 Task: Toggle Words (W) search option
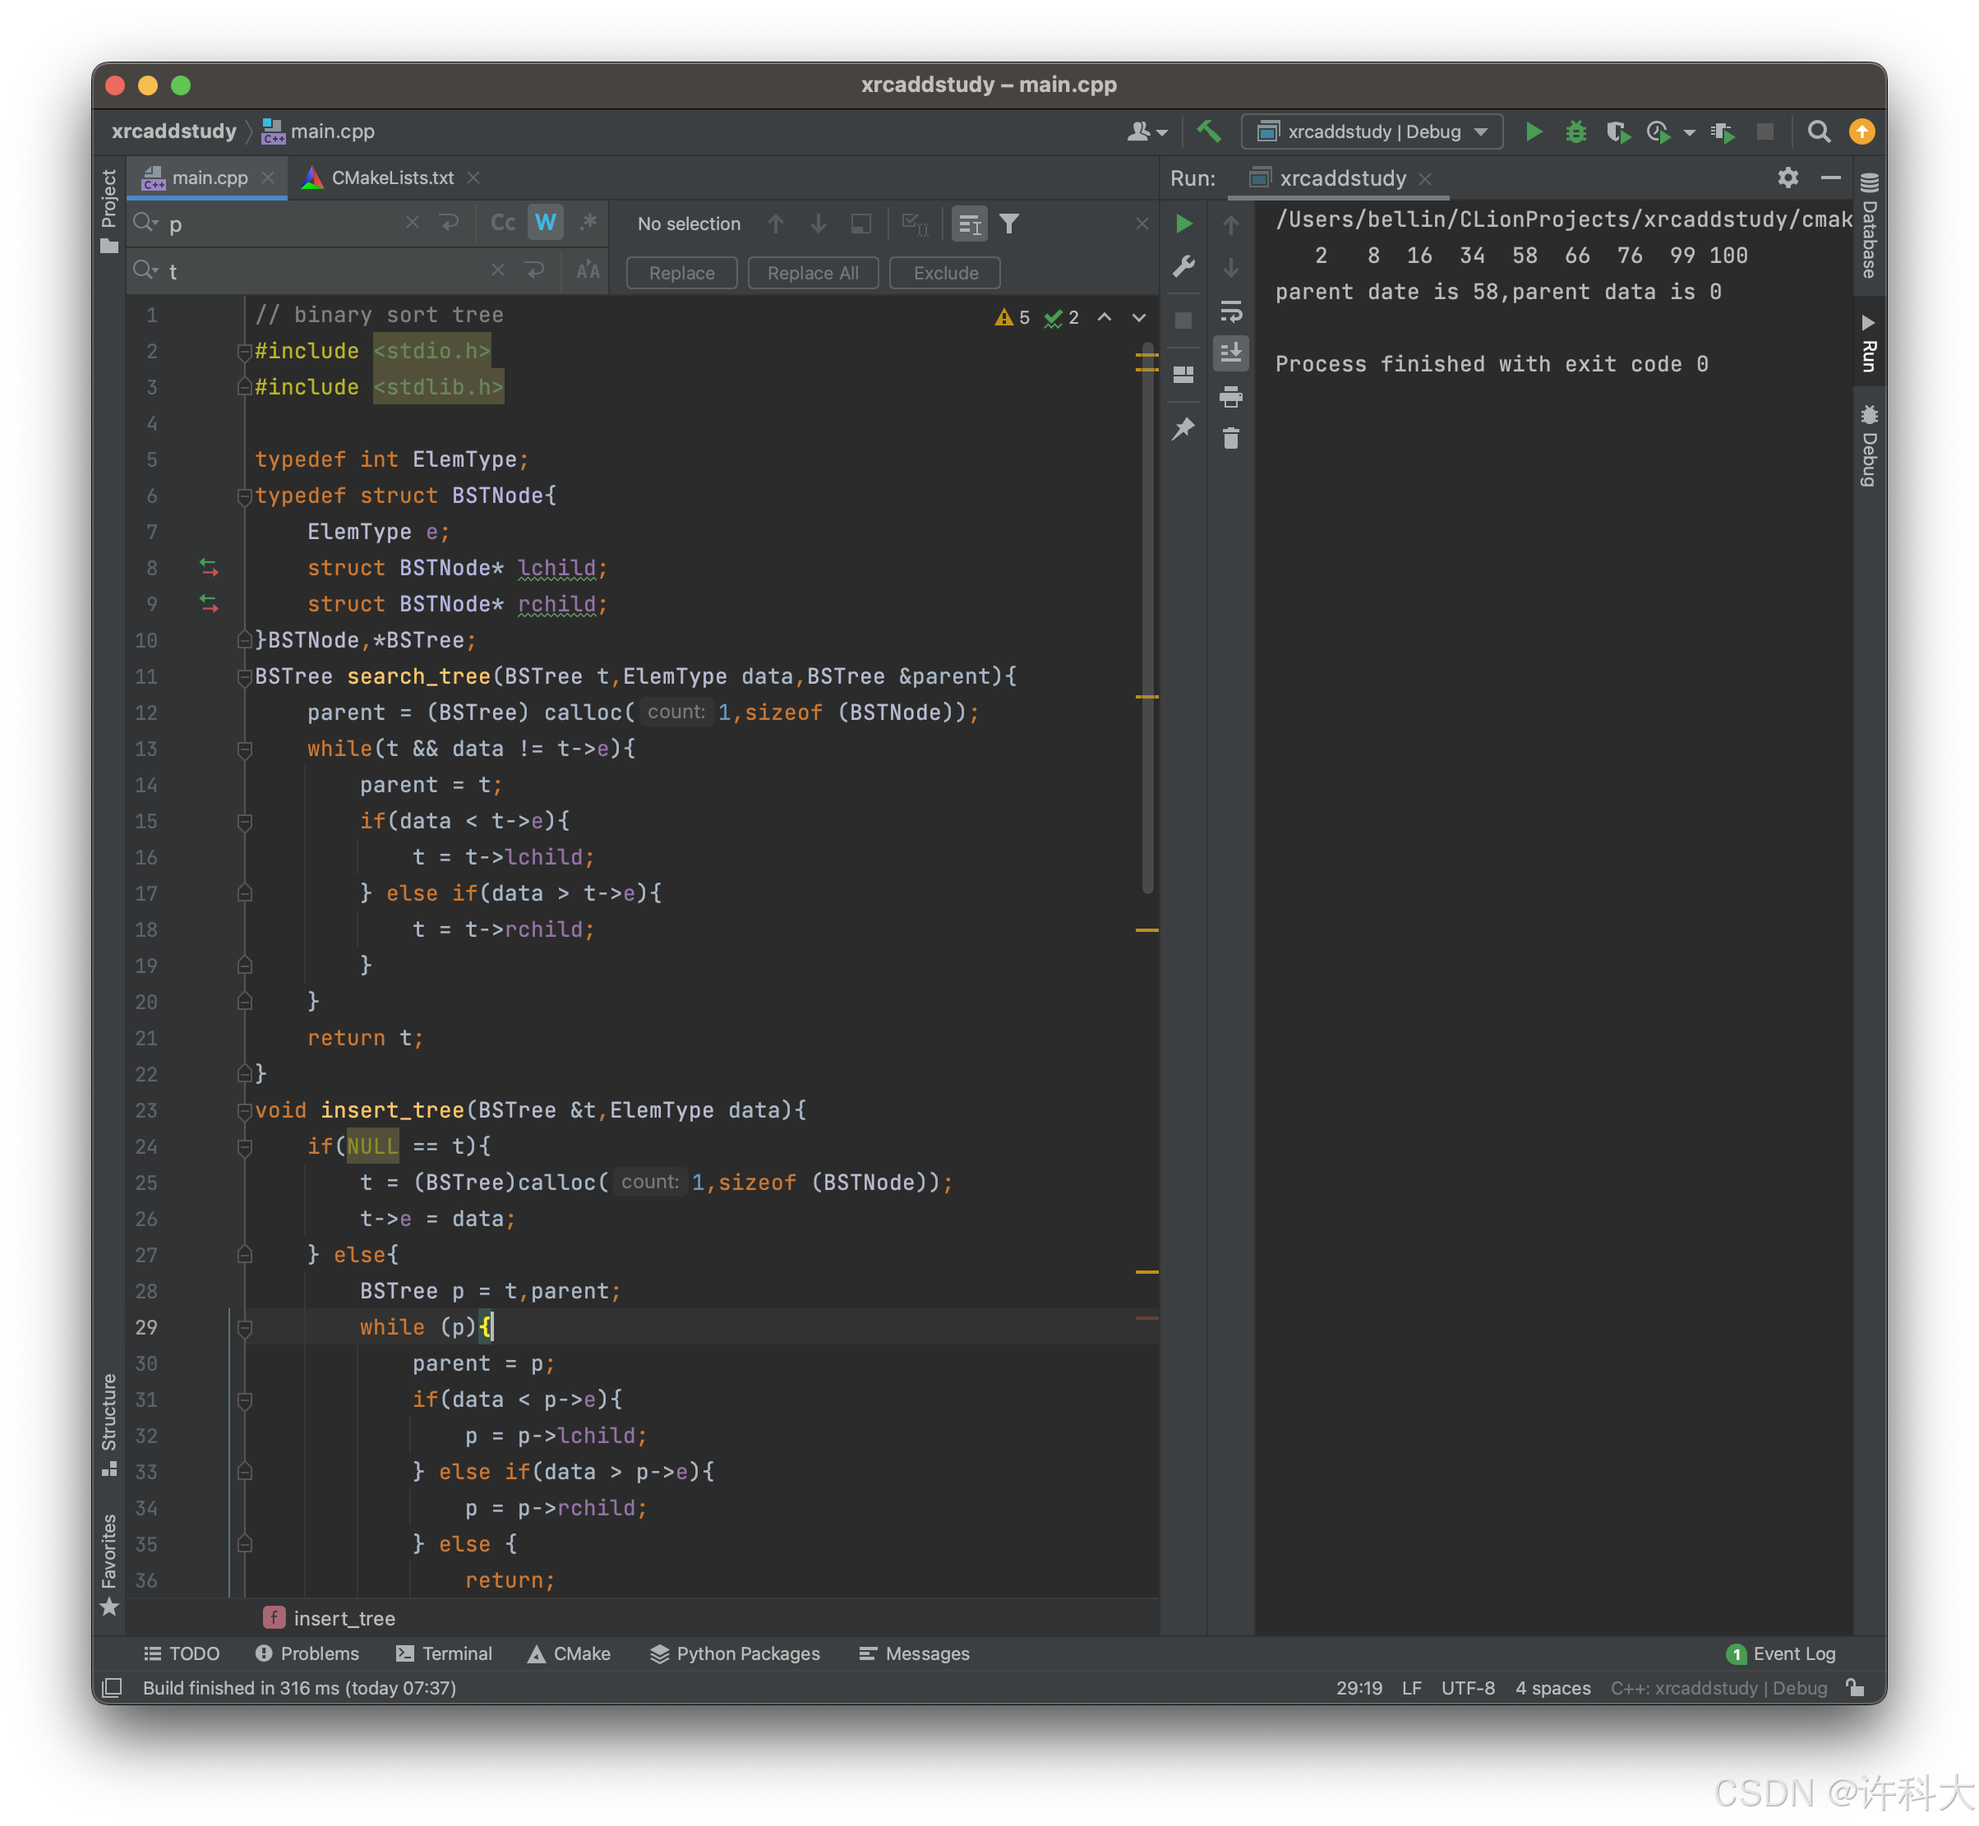pyautogui.click(x=546, y=224)
